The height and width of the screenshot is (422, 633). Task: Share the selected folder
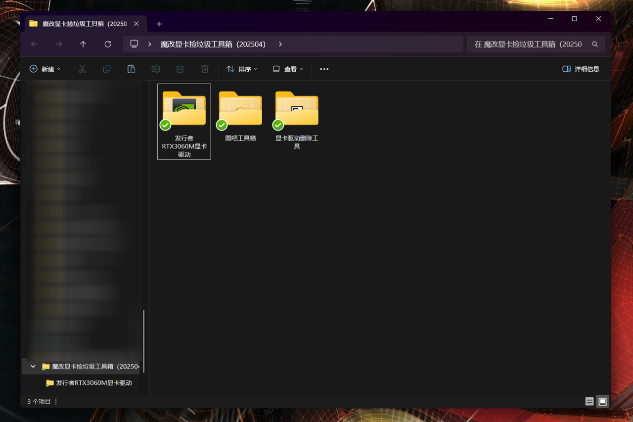click(181, 69)
